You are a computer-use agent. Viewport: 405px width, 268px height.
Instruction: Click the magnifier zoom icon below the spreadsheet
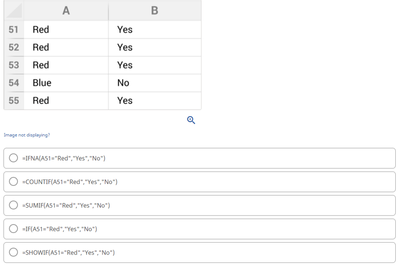click(191, 120)
